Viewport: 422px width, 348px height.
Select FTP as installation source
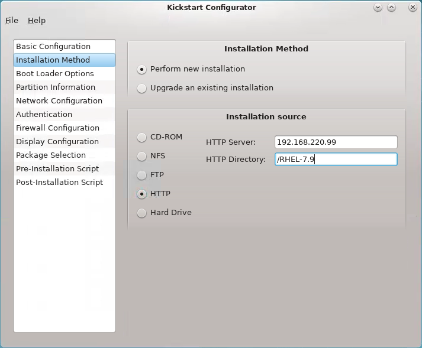tap(142, 175)
